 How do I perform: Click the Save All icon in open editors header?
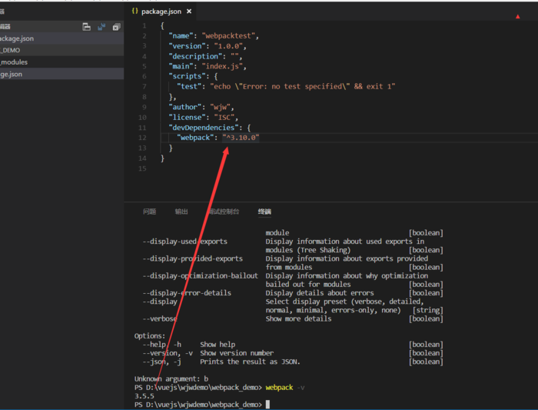101,27
